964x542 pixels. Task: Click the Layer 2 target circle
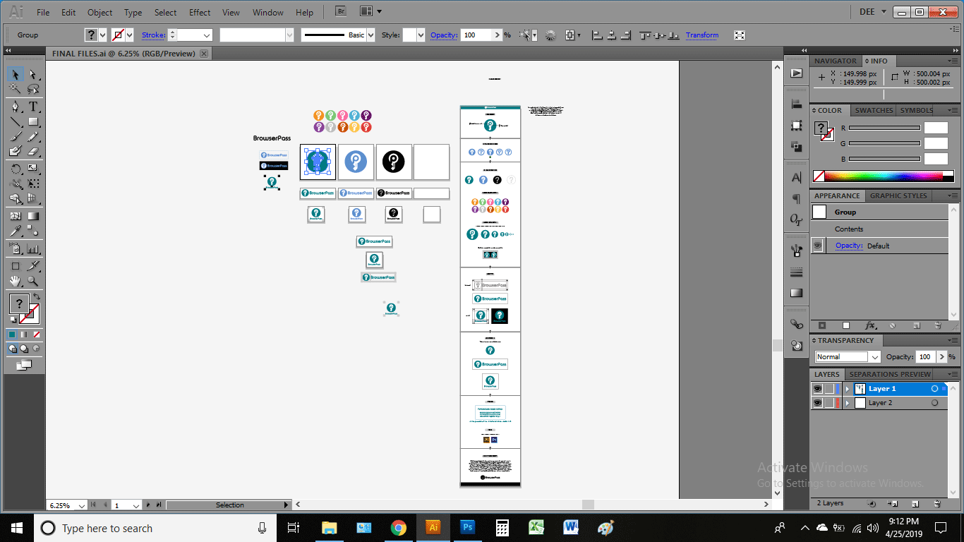point(934,403)
